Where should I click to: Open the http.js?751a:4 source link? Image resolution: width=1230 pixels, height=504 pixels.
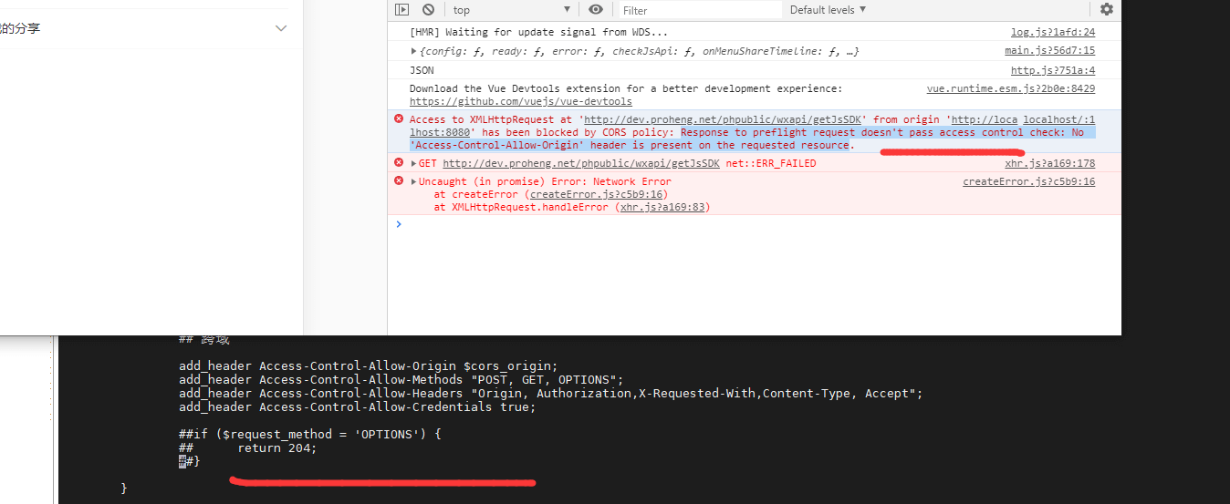(1052, 70)
